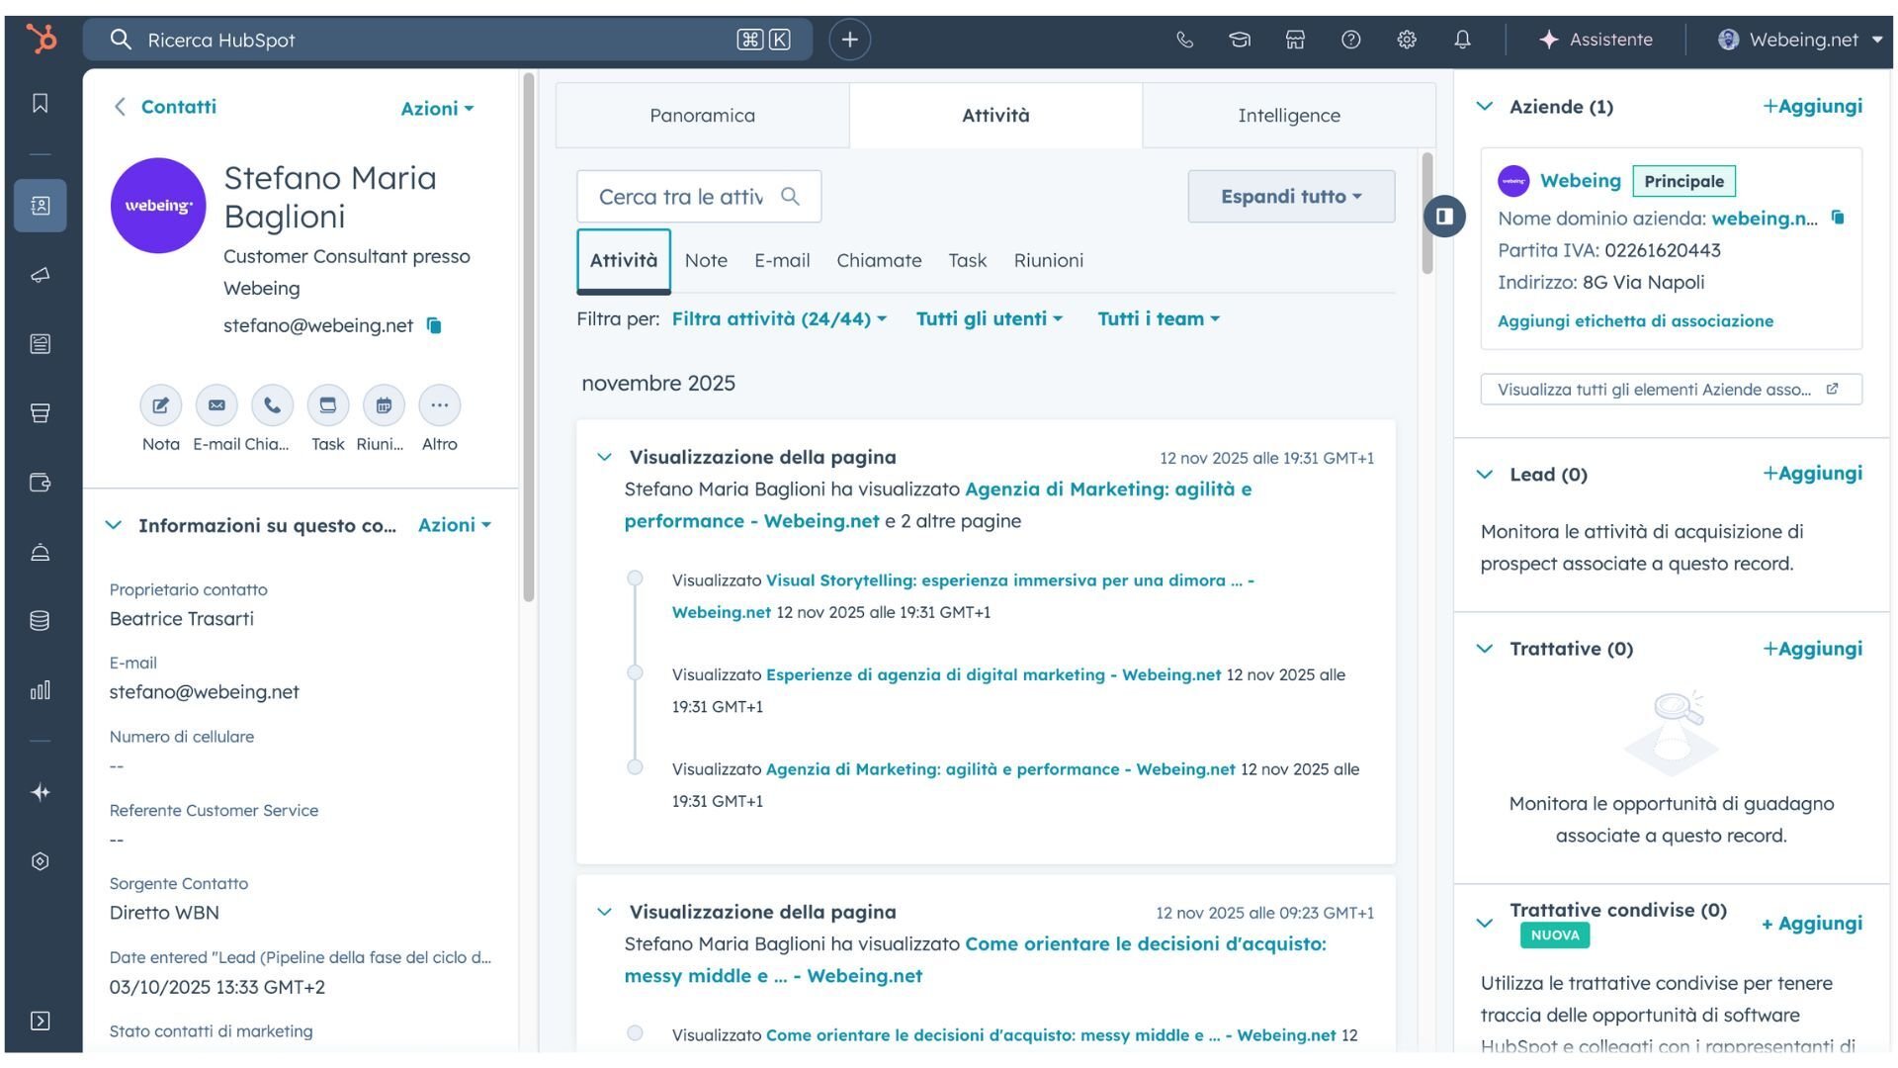The height and width of the screenshot is (1068, 1898).
Task: Click the Cerca tra le attività field
Action: tap(682, 197)
